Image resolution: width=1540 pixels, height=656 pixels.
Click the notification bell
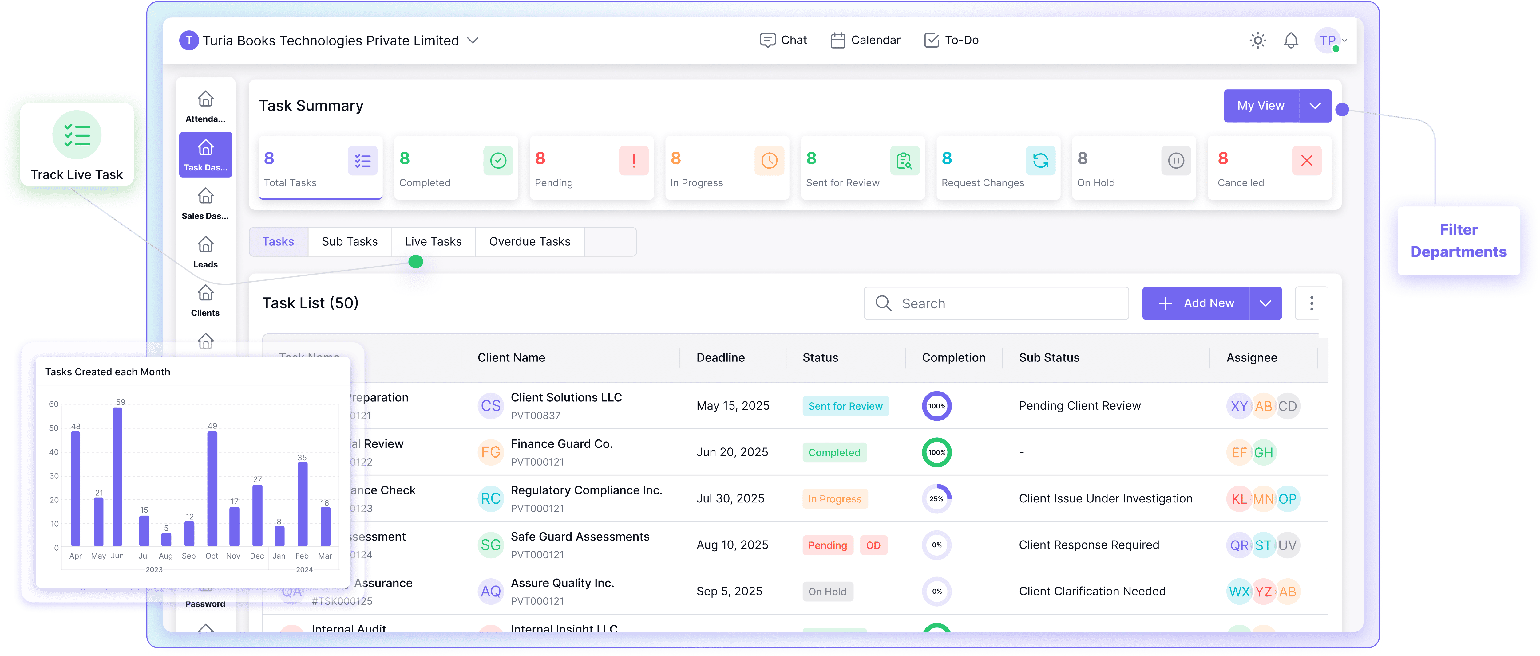tap(1291, 40)
